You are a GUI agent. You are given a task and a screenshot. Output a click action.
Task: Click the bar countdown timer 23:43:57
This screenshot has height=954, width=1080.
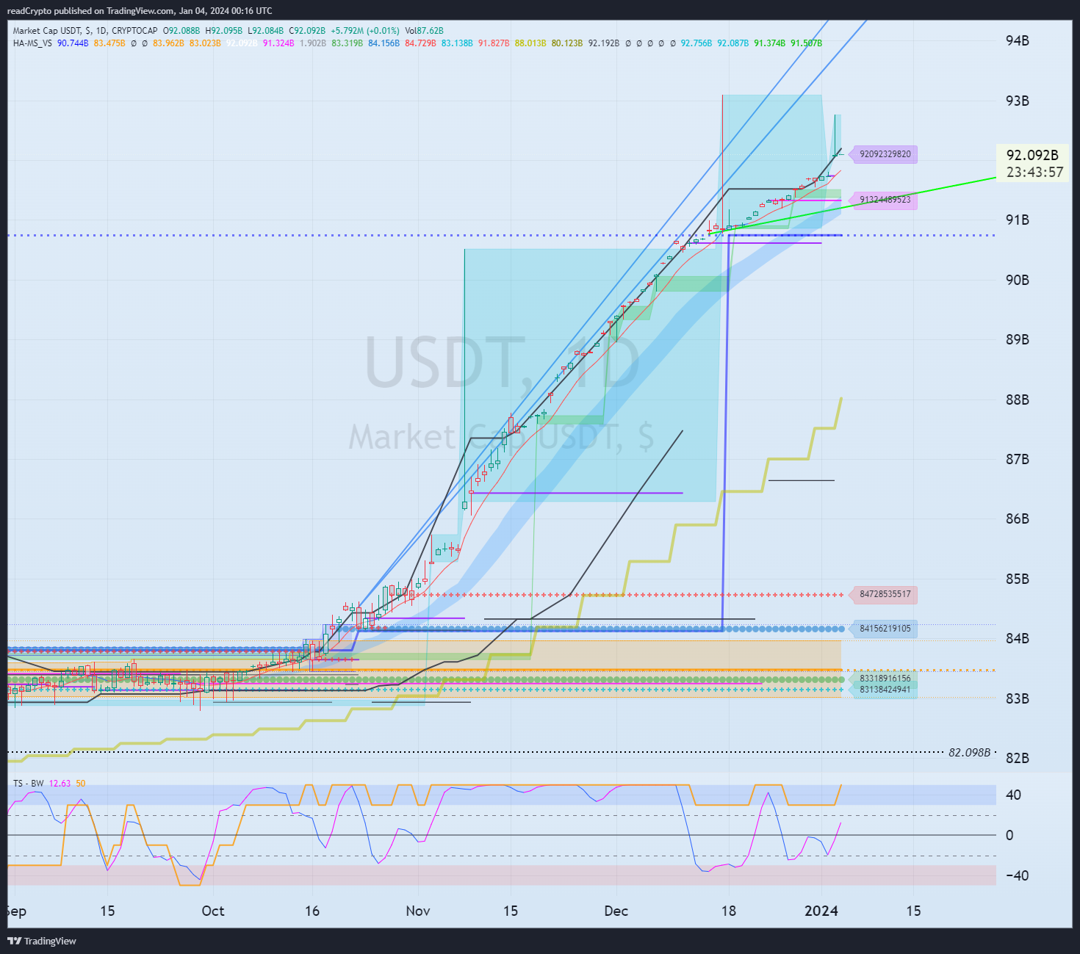click(x=1035, y=173)
